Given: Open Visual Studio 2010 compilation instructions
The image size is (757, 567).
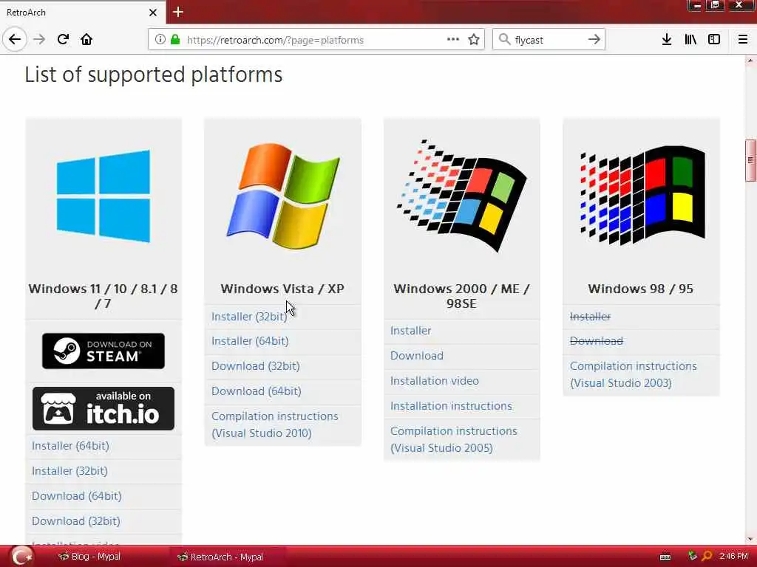Looking at the screenshot, I should click(275, 425).
